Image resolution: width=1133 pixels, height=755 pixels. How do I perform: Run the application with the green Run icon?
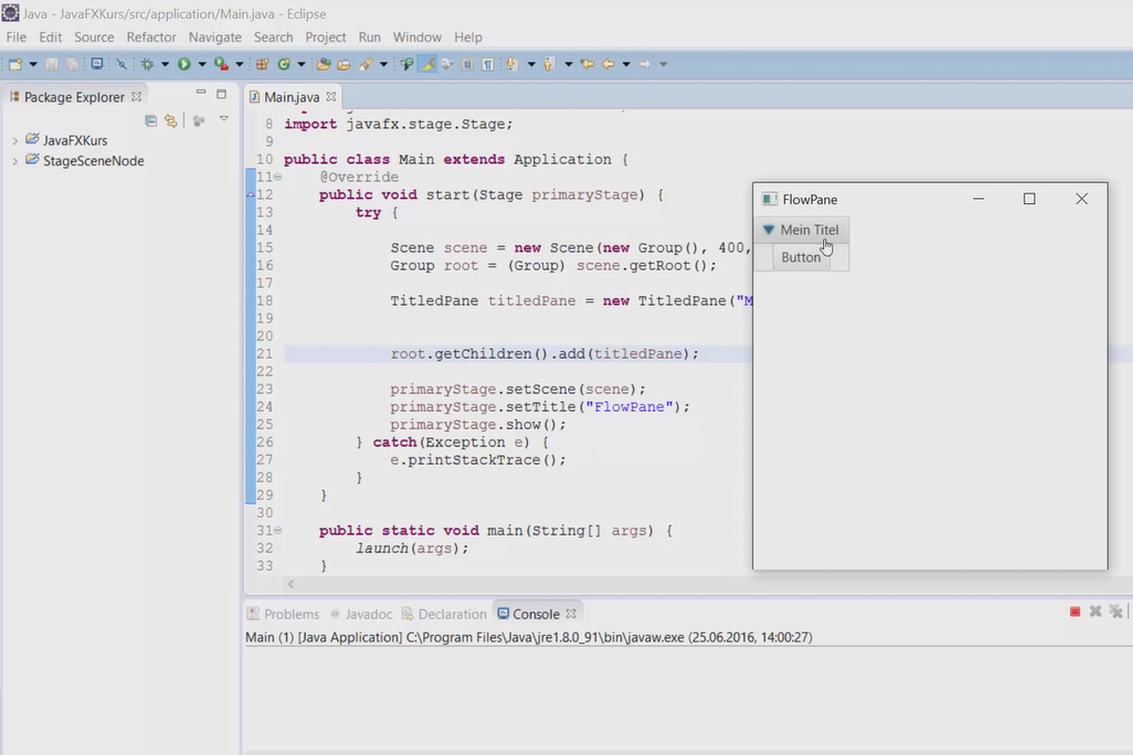pos(184,63)
